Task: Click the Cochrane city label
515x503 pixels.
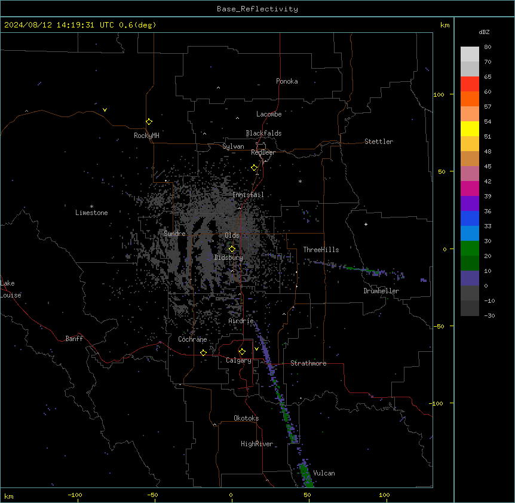Action: point(192,339)
